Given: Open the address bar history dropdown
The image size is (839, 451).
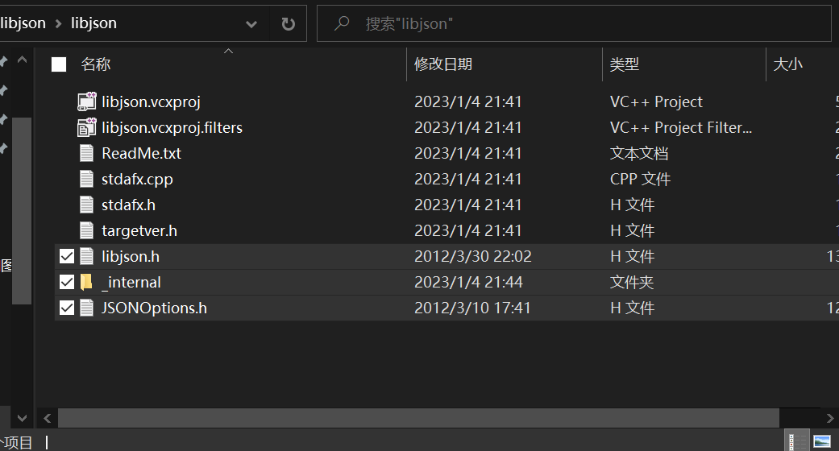Looking at the screenshot, I should pyautogui.click(x=251, y=24).
